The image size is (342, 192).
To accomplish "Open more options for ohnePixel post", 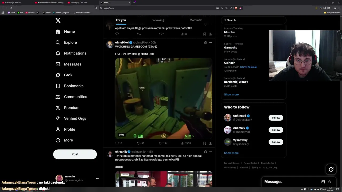I will [x=210, y=43].
